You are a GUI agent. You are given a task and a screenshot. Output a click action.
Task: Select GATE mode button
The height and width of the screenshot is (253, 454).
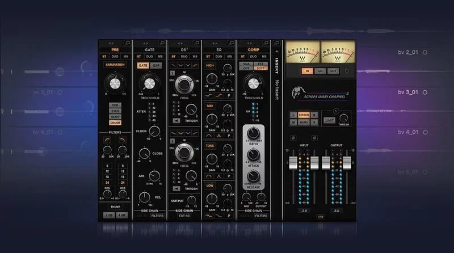[x=143, y=65]
